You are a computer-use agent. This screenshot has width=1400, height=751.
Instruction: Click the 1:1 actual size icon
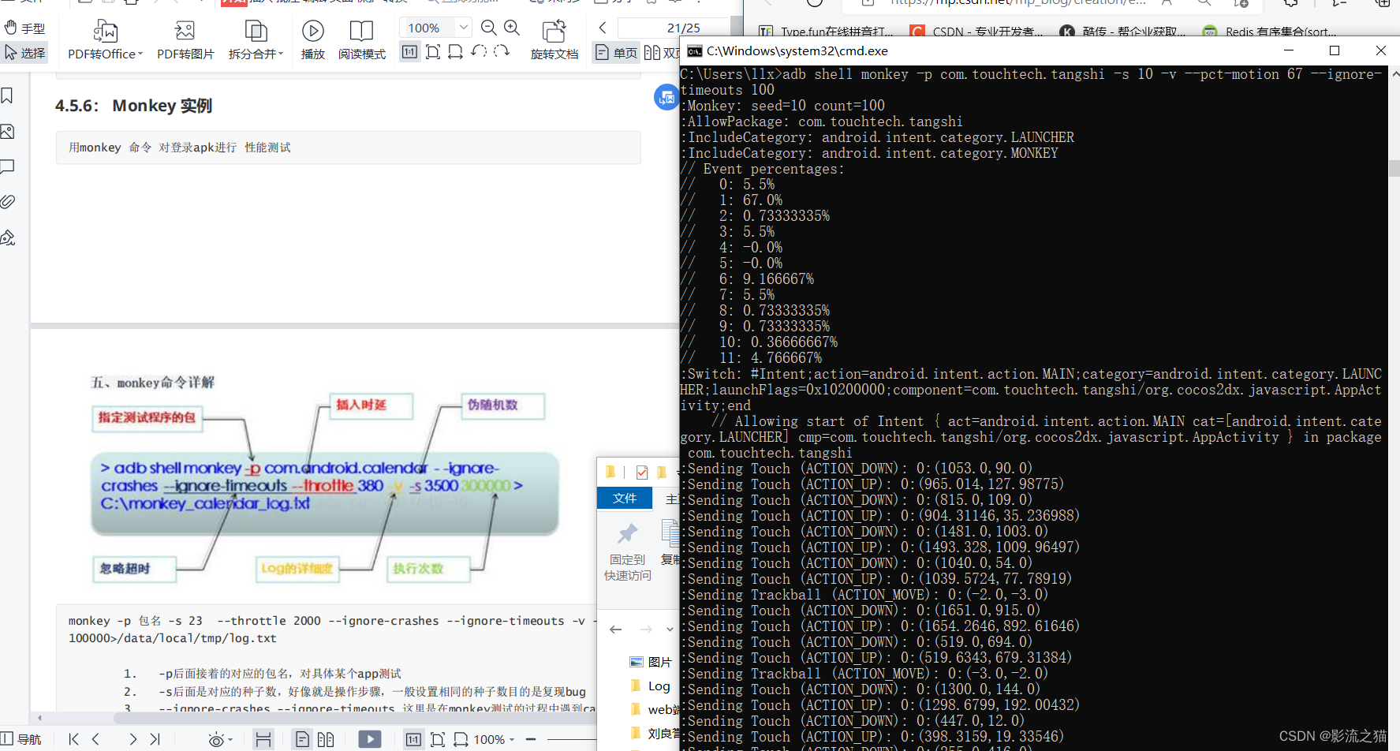(409, 51)
